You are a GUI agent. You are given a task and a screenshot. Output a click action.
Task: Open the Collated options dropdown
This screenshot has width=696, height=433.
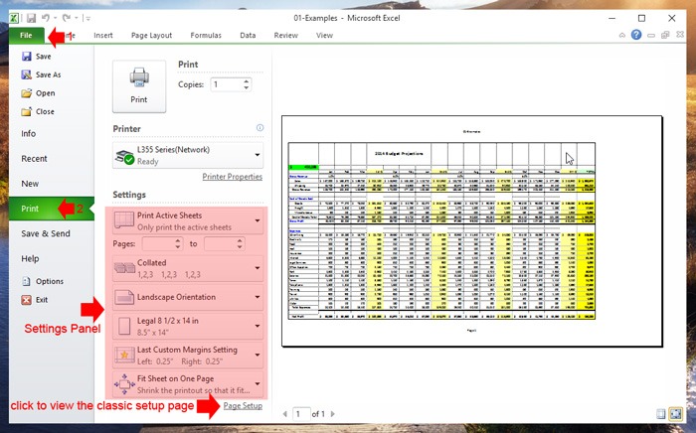(188, 268)
